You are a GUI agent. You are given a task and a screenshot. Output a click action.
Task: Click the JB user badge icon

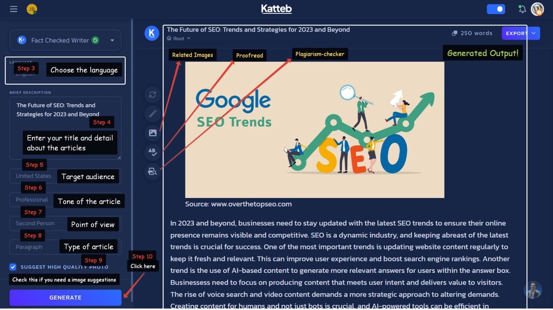coord(32,9)
